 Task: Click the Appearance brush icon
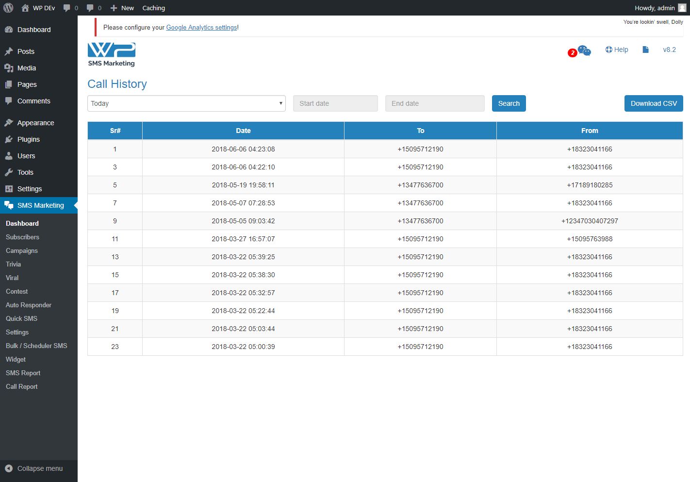(x=9, y=123)
